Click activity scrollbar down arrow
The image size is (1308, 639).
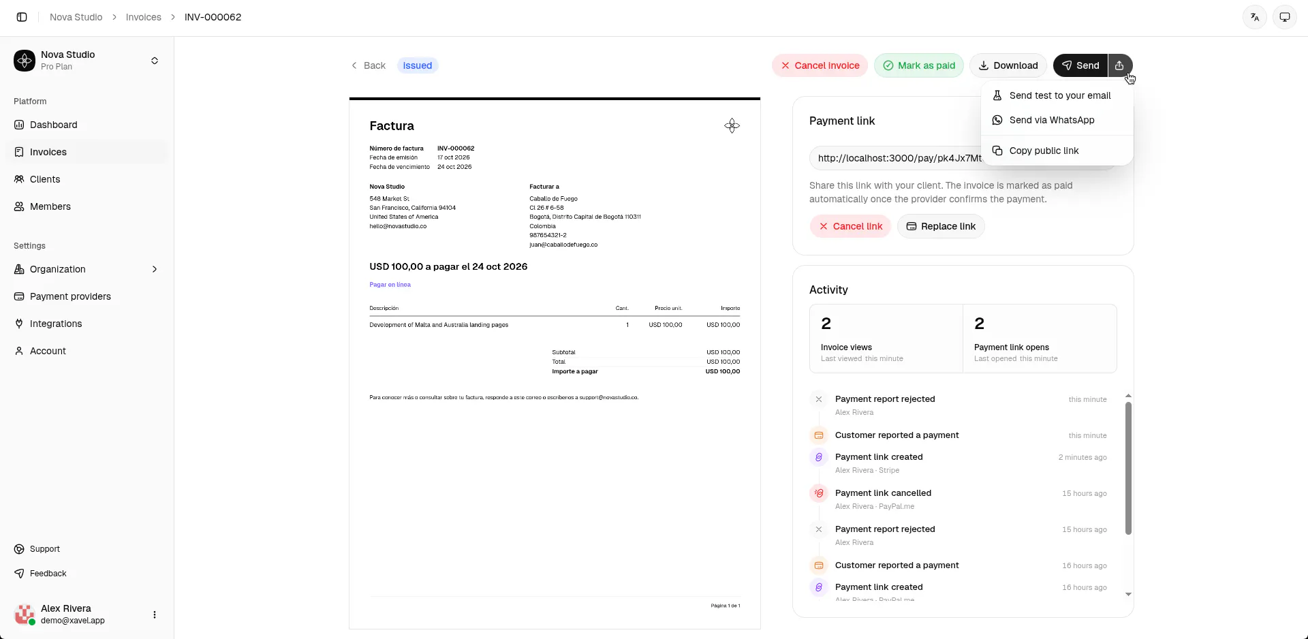[1128, 595]
